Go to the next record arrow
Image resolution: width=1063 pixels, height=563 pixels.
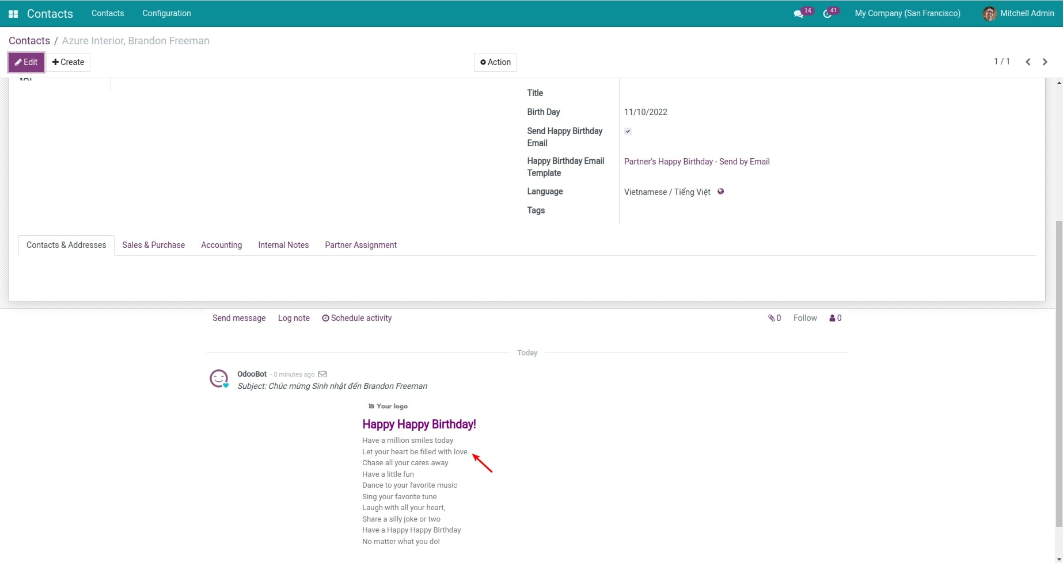(x=1045, y=62)
